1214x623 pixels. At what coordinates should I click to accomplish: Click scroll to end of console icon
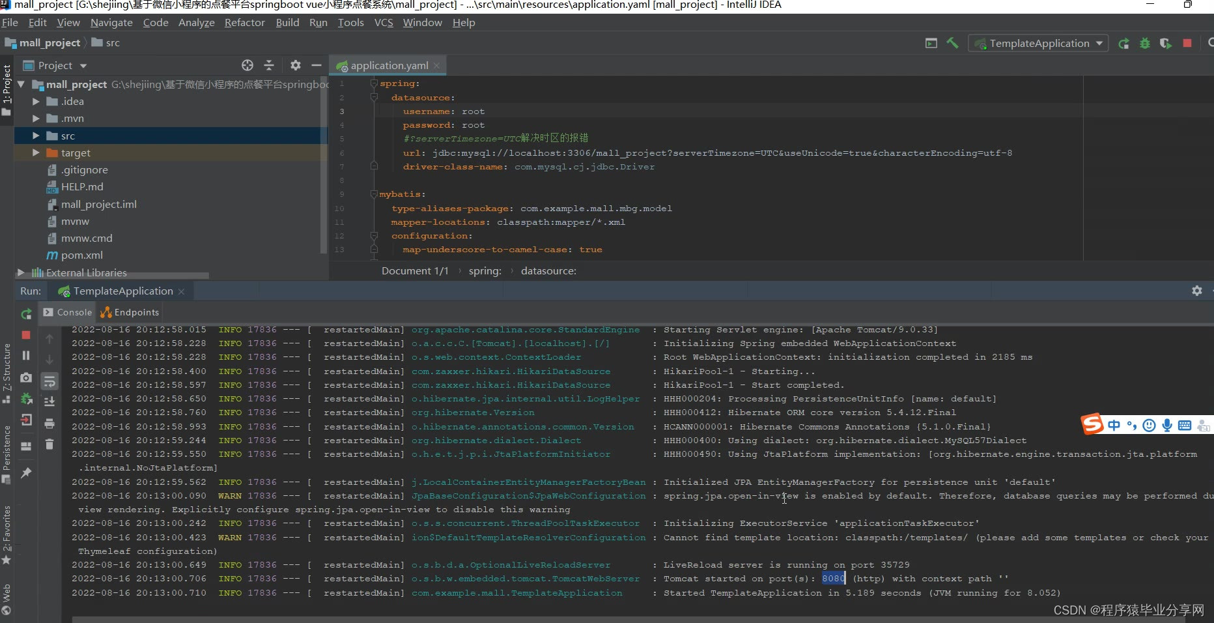[49, 401]
